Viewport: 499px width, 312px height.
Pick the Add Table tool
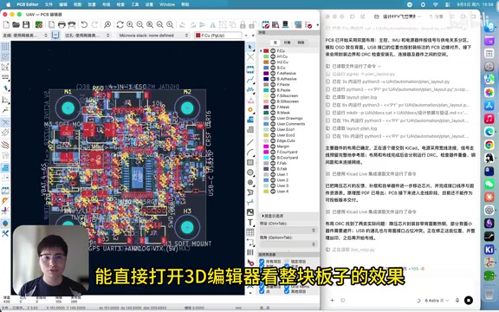point(250,232)
